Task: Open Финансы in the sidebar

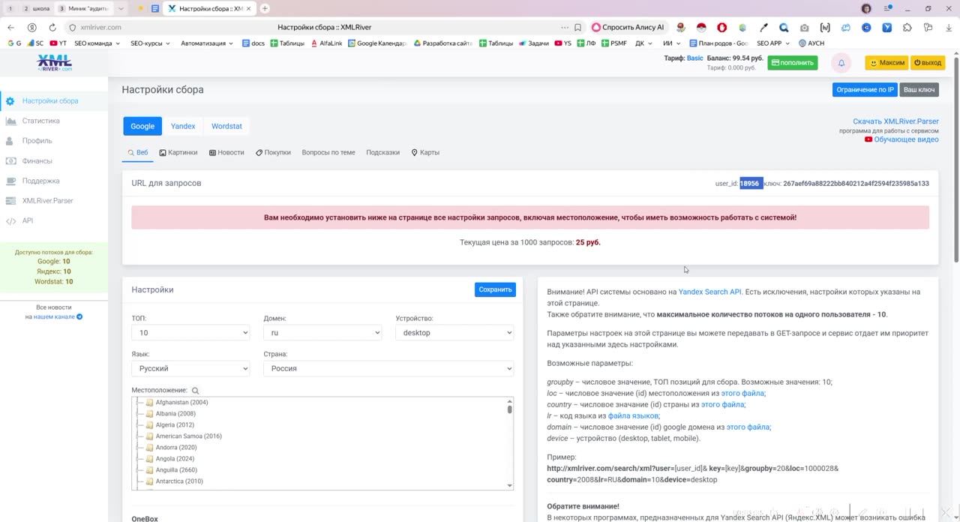Action: [x=37, y=160]
